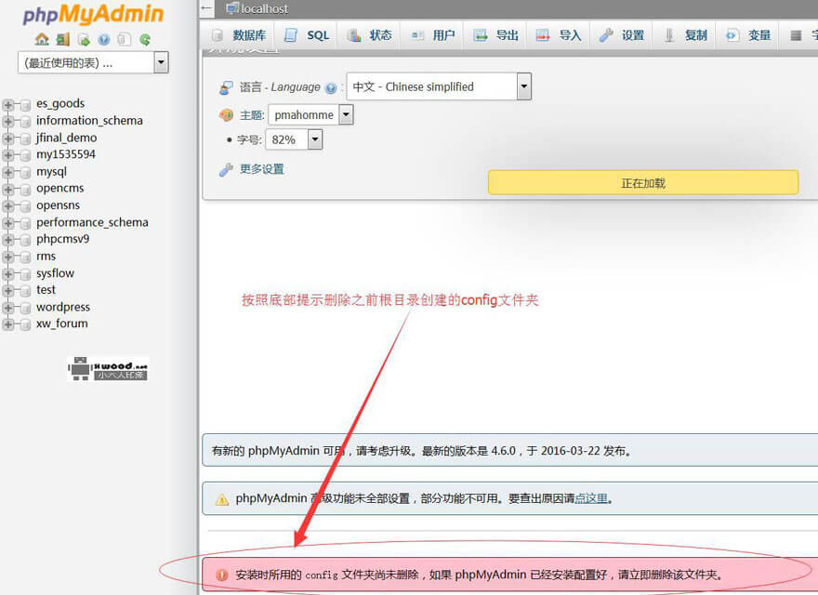The width and height of the screenshot is (818, 595).
Task: Click the 点这里 link in warning
Action: point(591,498)
